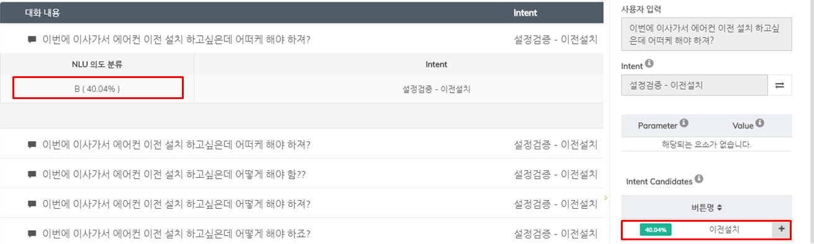Click the 설정검증 - 이전설치 Intent field
The height and width of the screenshot is (244, 814).
coord(694,85)
